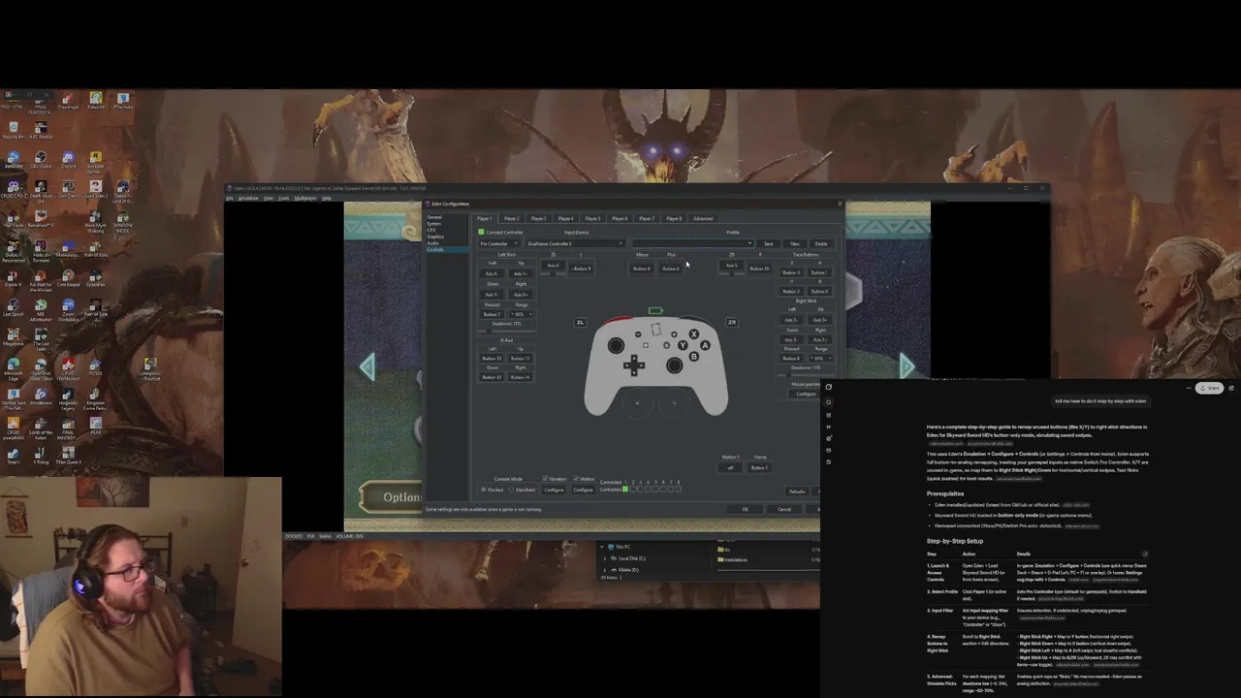
Task: Open the Microsoft Edge desktop icon
Action: (x=14, y=367)
